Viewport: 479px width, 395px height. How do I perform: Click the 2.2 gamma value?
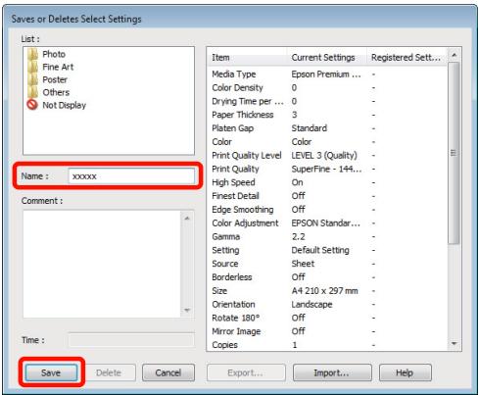[x=299, y=236]
